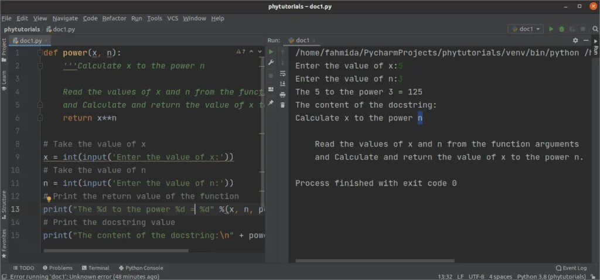Image resolution: width=600 pixels, height=280 pixels.
Task: Toggle soft-wrap in the Run console
Action: coord(283,73)
